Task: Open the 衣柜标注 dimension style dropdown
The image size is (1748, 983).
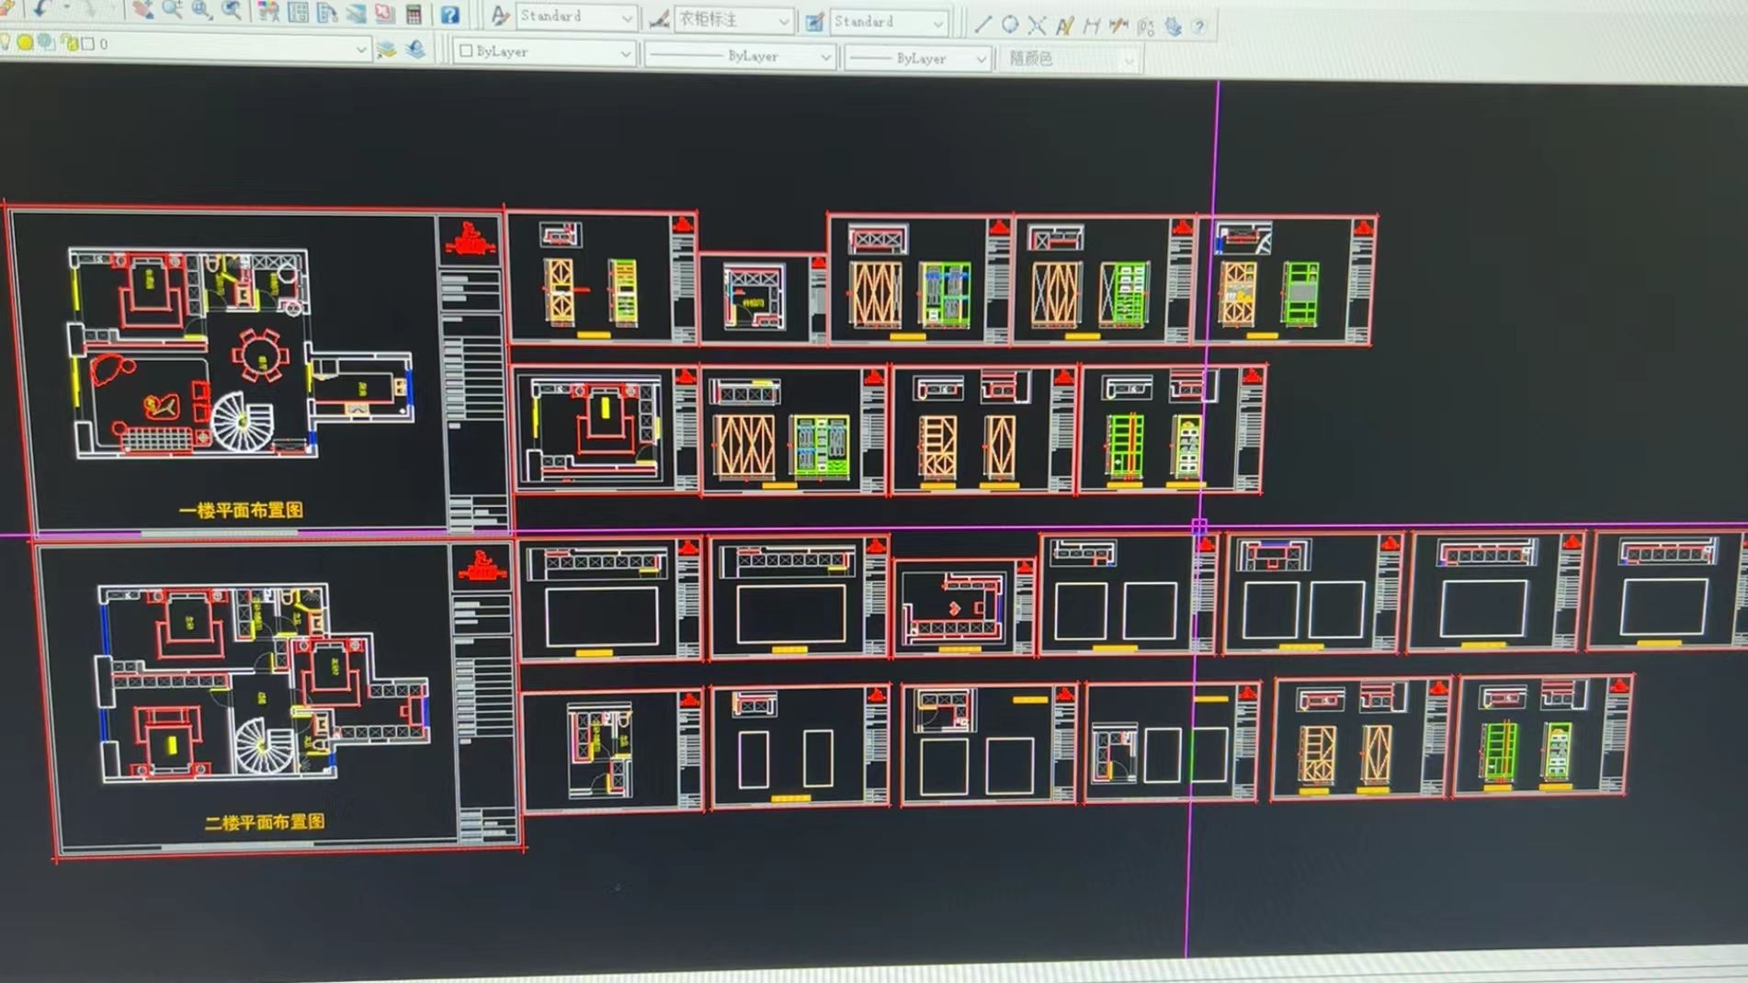Action: coord(783,20)
